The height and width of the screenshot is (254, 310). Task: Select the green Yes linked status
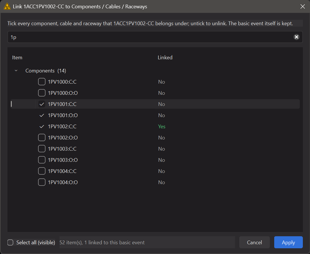click(162, 127)
